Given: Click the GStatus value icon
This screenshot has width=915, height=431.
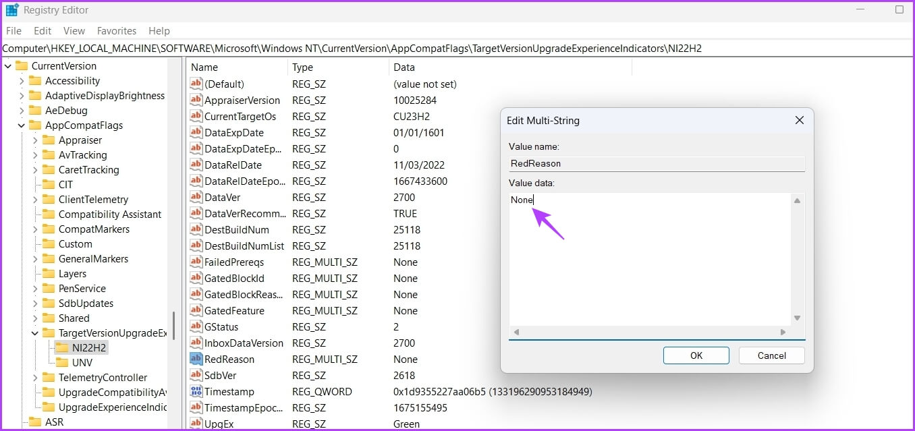Looking at the screenshot, I should (x=196, y=326).
